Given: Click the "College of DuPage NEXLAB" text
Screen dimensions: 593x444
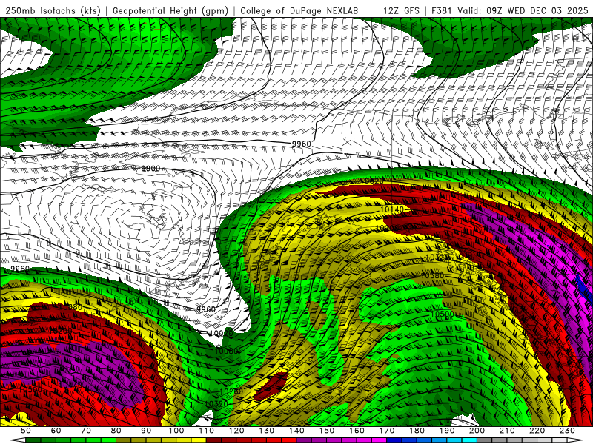Looking at the screenshot, I should click(299, 10).
